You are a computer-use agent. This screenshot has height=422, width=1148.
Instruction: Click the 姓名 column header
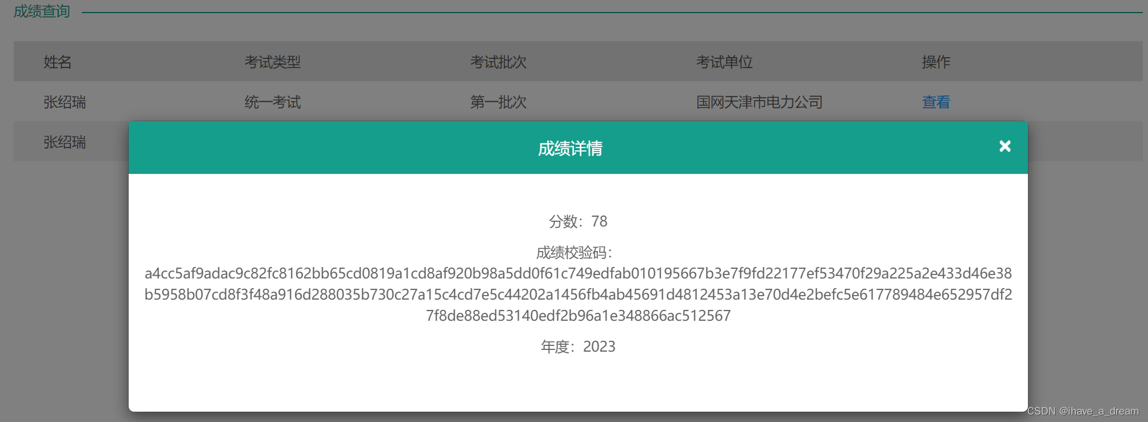pyautogui.click(x=58, y=62)
